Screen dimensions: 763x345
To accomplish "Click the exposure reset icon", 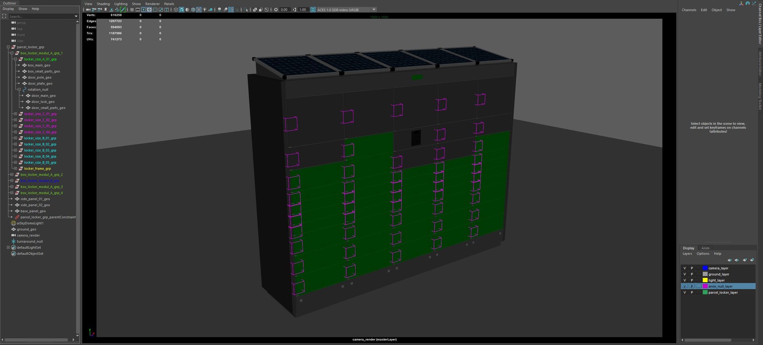I will coord(276,10).
